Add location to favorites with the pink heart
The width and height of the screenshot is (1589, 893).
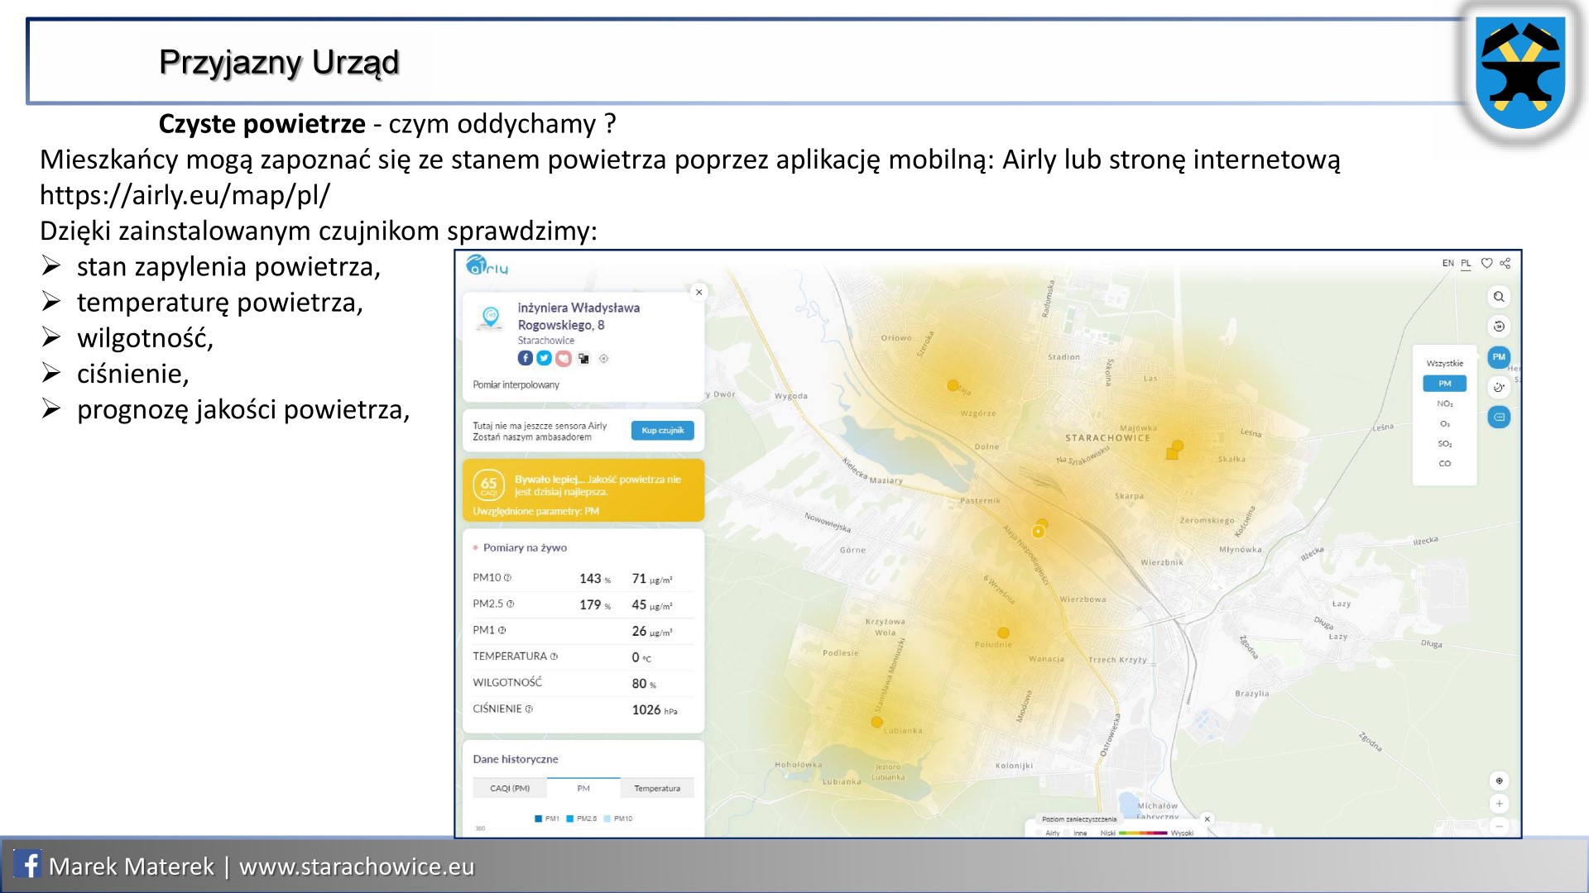tap(564, 358)
